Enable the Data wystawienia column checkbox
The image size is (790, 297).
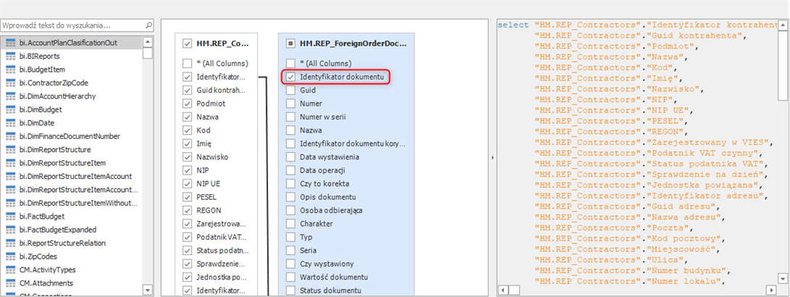[x=290, y=157]
